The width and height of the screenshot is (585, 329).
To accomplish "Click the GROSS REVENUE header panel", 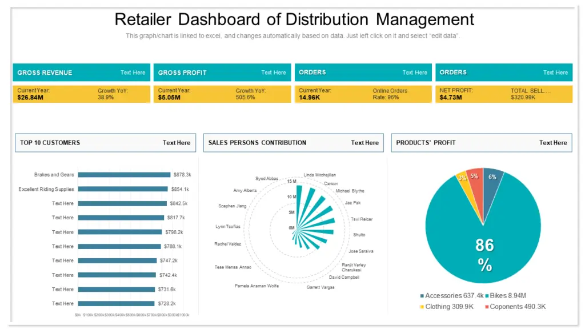I will [46, 73].
